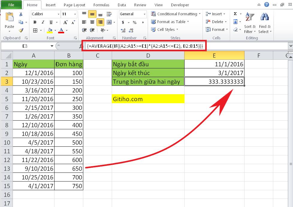The height and width of the screenshot is (207, 293).
Task: Toggle the Wrap Text option
Action: (109, 14)
